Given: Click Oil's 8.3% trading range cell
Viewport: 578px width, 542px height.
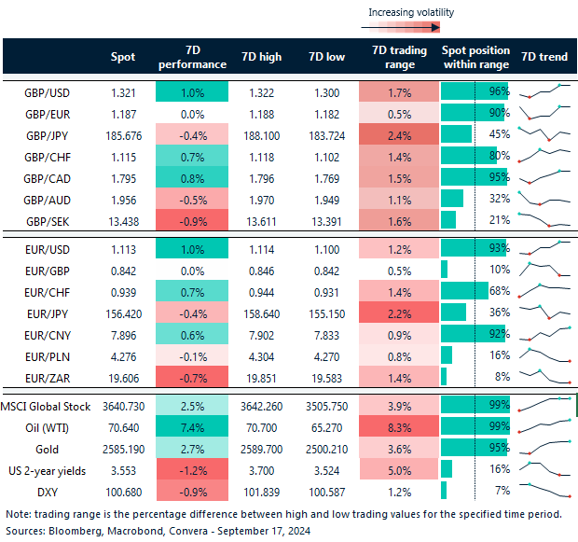Looking at the screenshot, I should coord(397,426).
